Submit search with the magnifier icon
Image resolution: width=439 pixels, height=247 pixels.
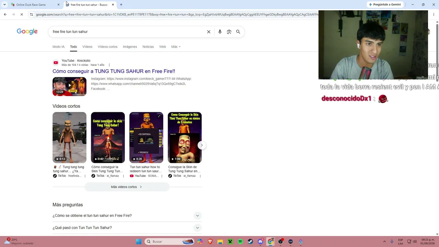(238, 32)
